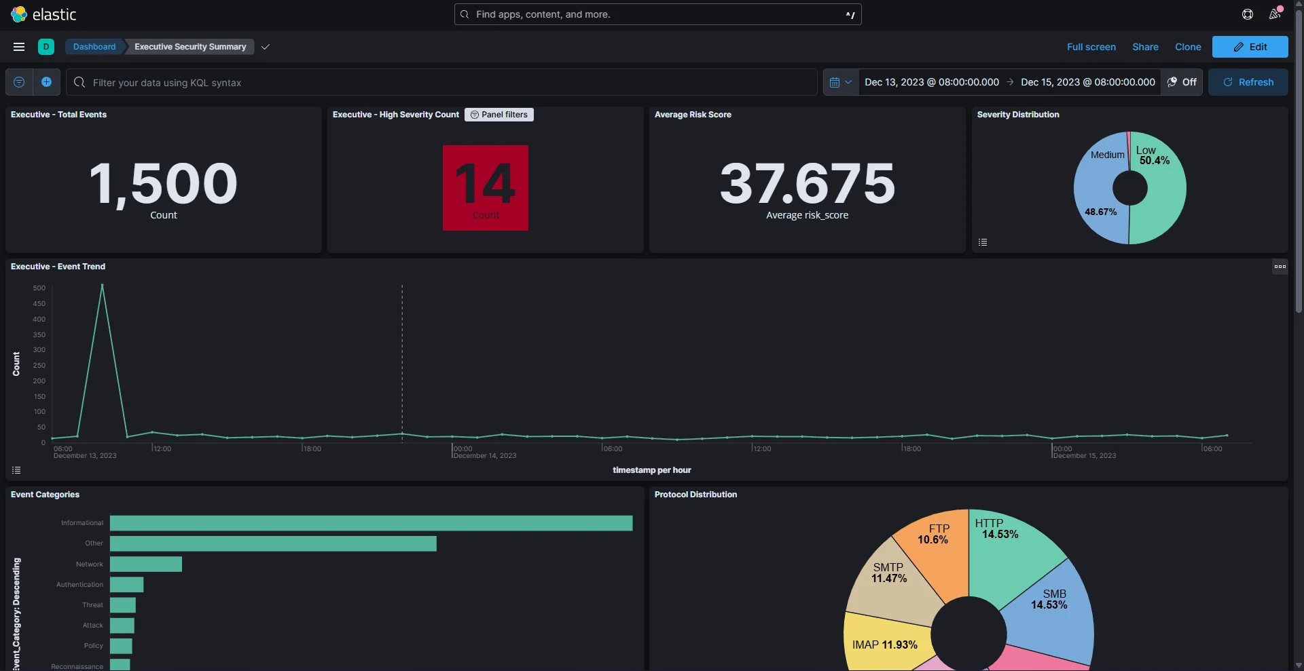Click the Executive Security Summary breadcrumb
The image size is (1304, 671).
pos(190,47)
